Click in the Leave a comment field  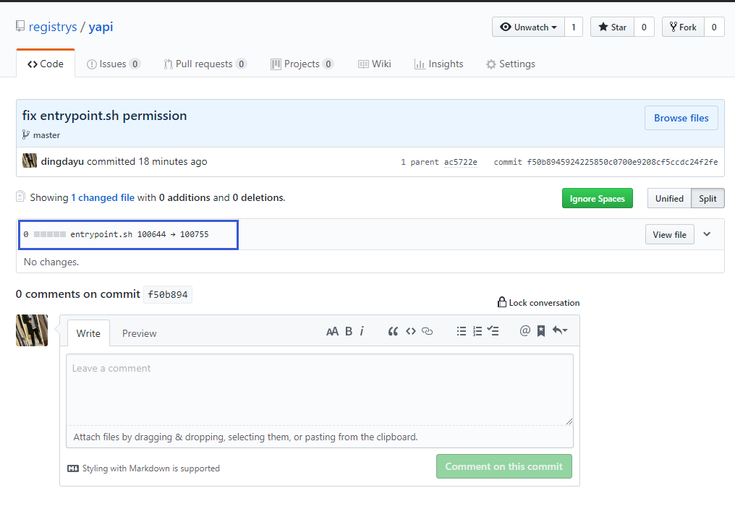pos(320,390)
